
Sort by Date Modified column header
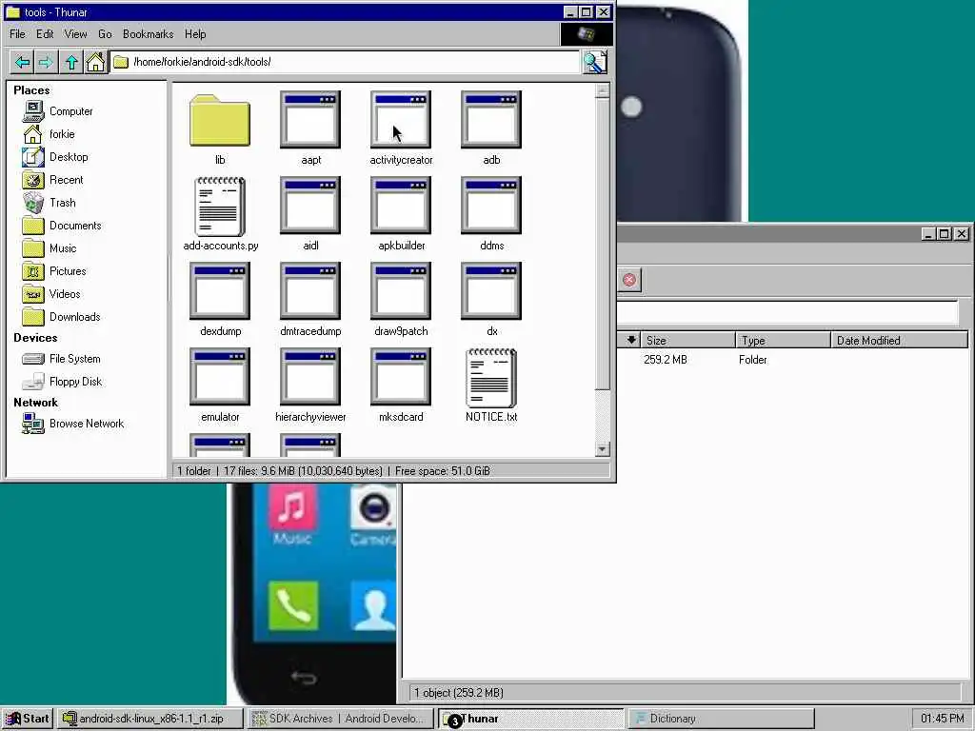point(899,340)
